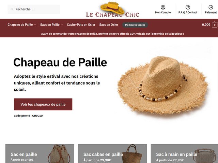This screenshot has height=163, width=218.
Task: Open the F.A.Q / Contact question icon
Action: click(188, 7)
